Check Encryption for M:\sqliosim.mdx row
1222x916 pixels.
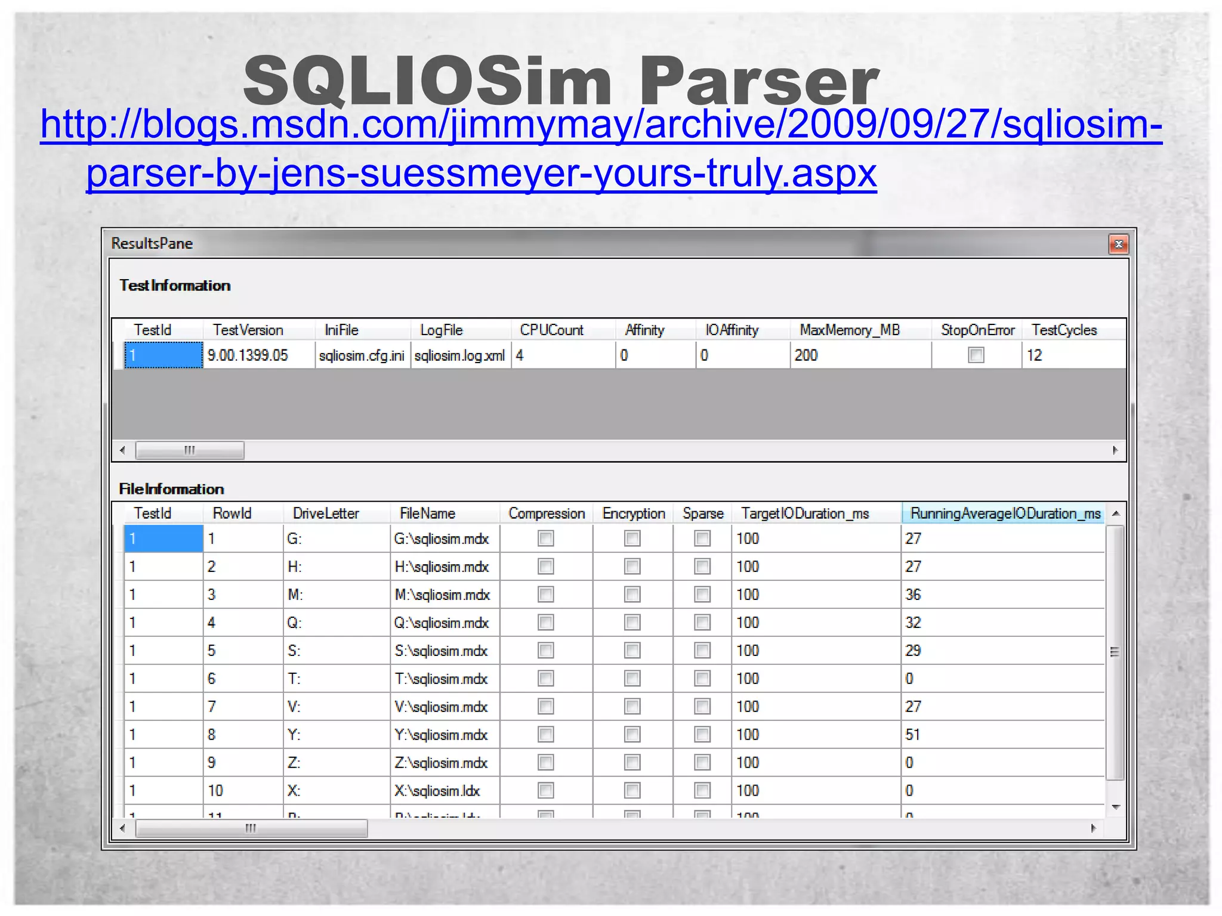coord(632,595)
